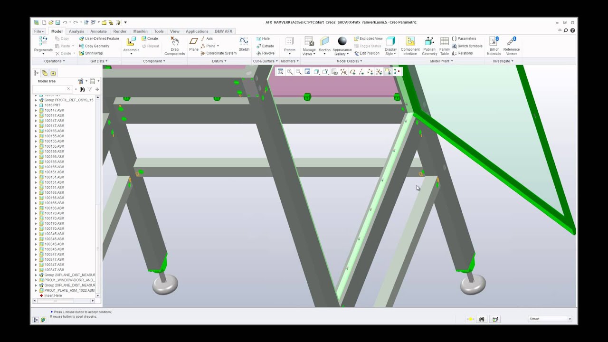This screenshot has width=608, height=342.
Task: Click the Zoom In graphics toolbar icon
Action: click(x=290, y=72)
